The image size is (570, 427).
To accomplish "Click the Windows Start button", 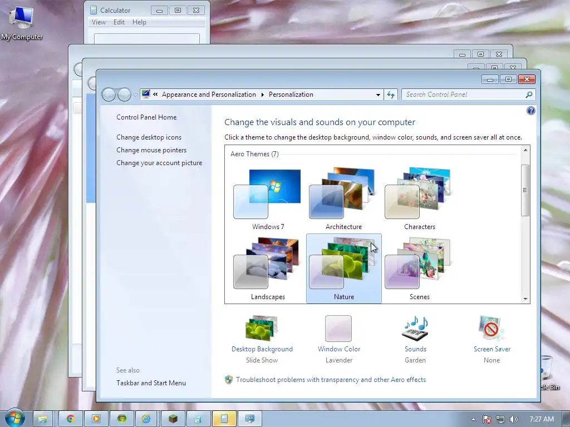I will (15, 418).
